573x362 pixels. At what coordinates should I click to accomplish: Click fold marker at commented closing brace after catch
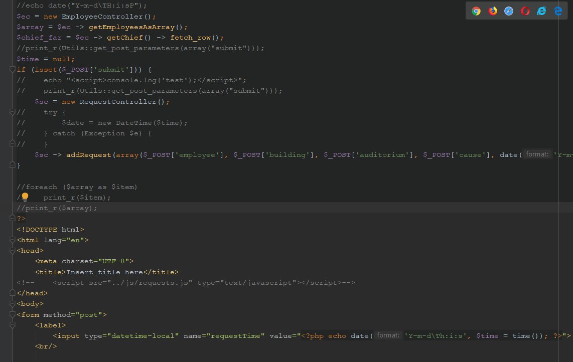pyautogui.click(x=12, y=144)
